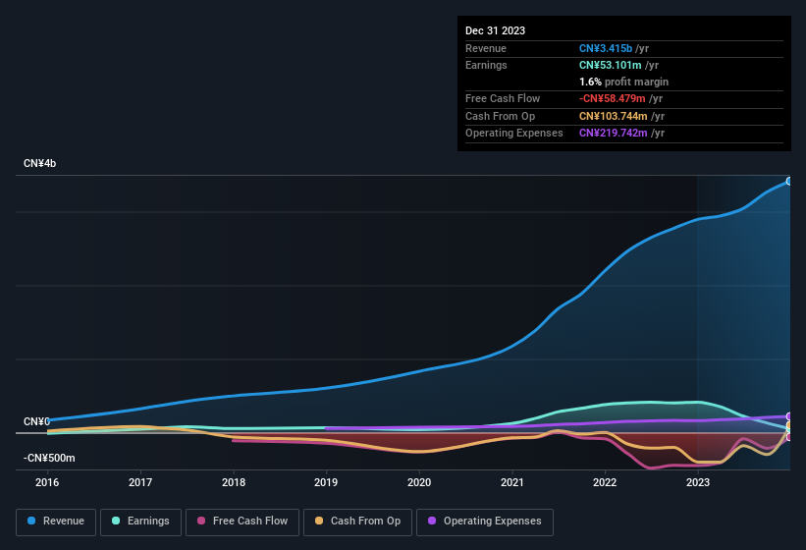This screenshot has height=550, width=806.
Task: Click the CN¥103.744m cash from op value
Action: tap(614, 116)
